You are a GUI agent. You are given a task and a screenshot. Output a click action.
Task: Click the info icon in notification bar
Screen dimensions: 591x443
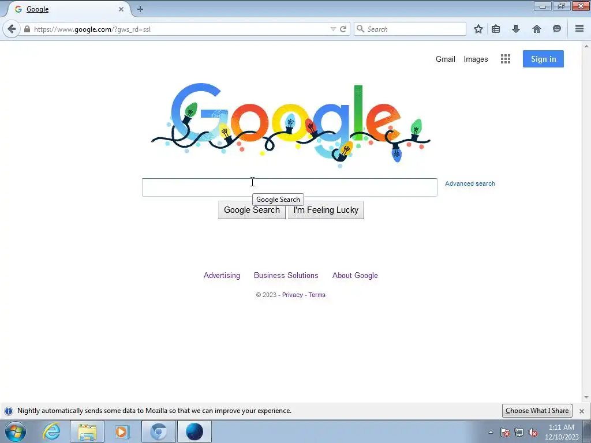point(9,411)
